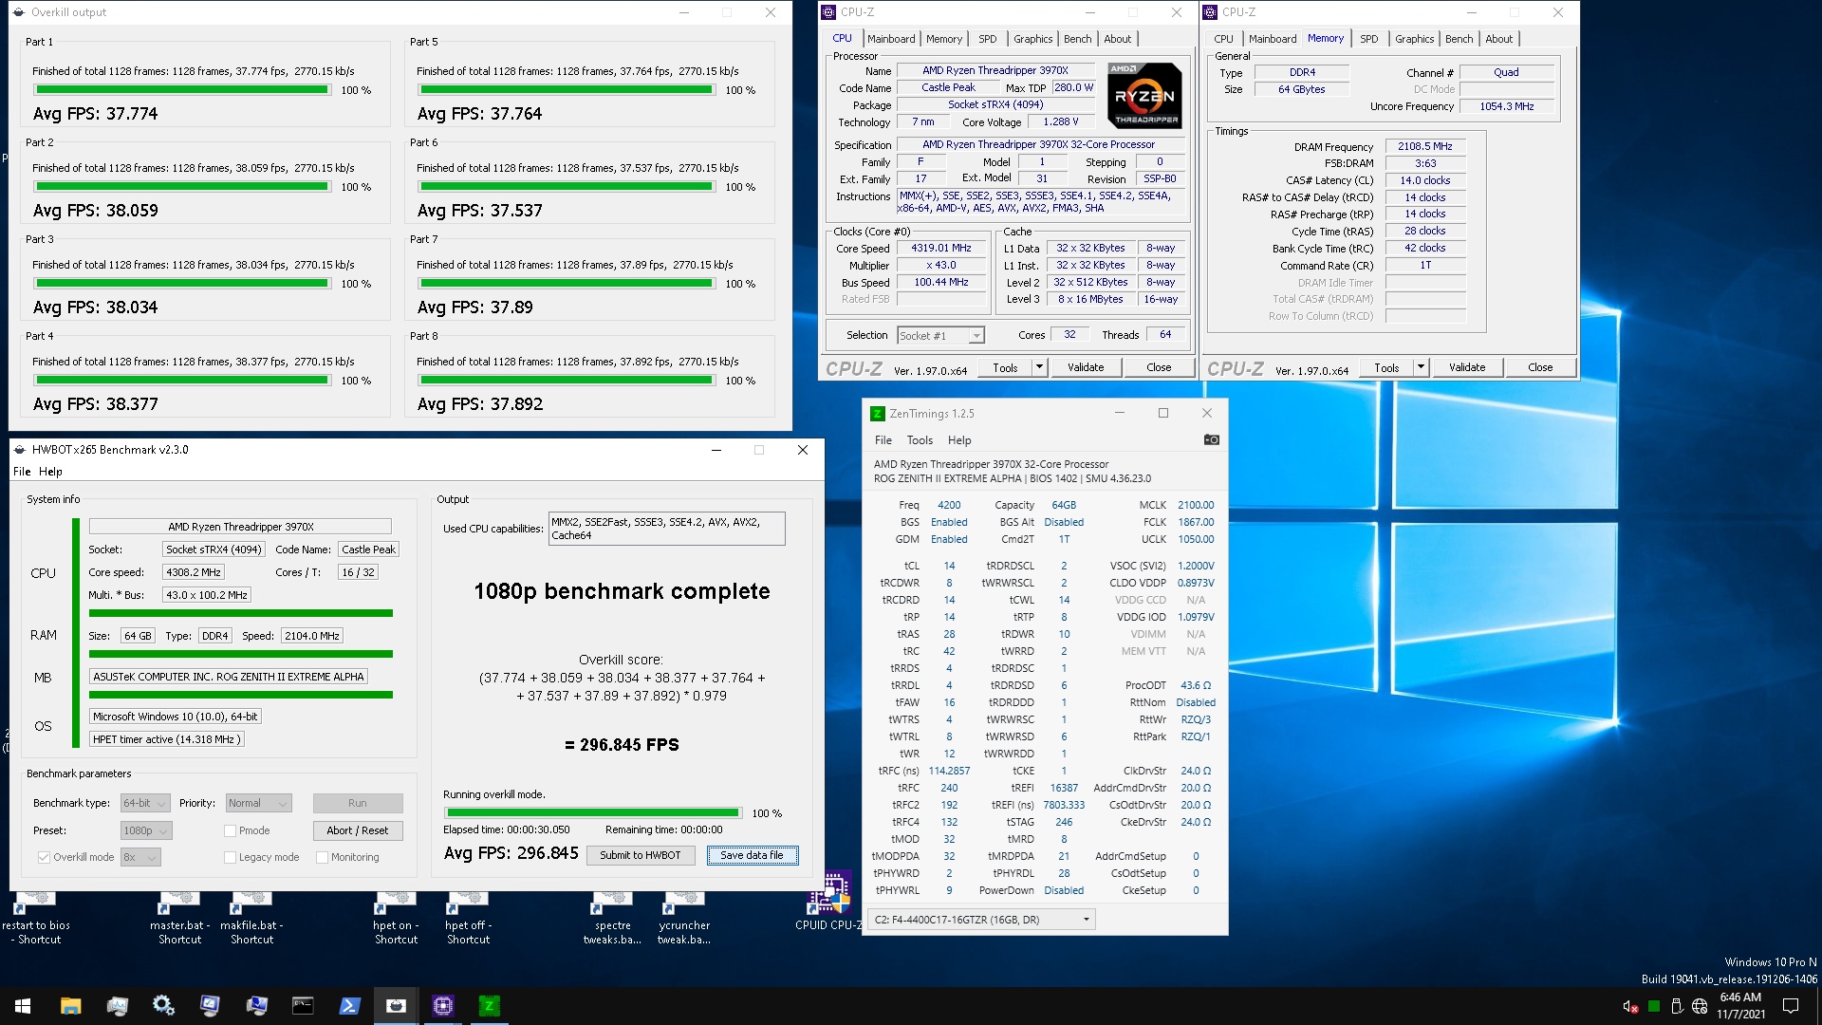Enable the Pmode checkbox
This screenshot has height=1025, width=1822.
point(230,830)
